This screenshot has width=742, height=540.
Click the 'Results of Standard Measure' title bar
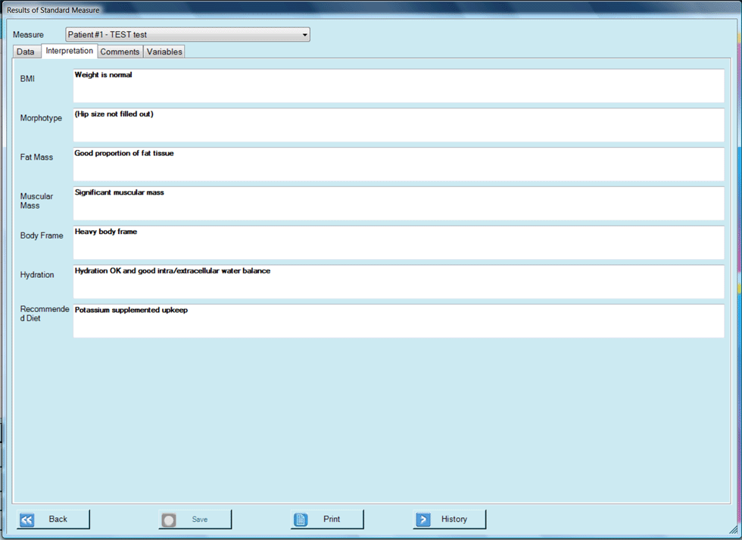[371, 9]
